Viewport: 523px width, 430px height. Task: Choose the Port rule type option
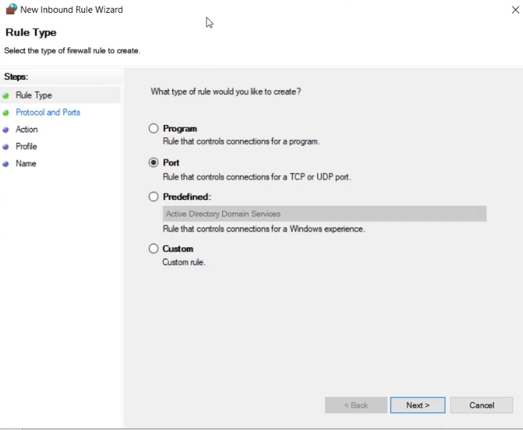point(154,163)
